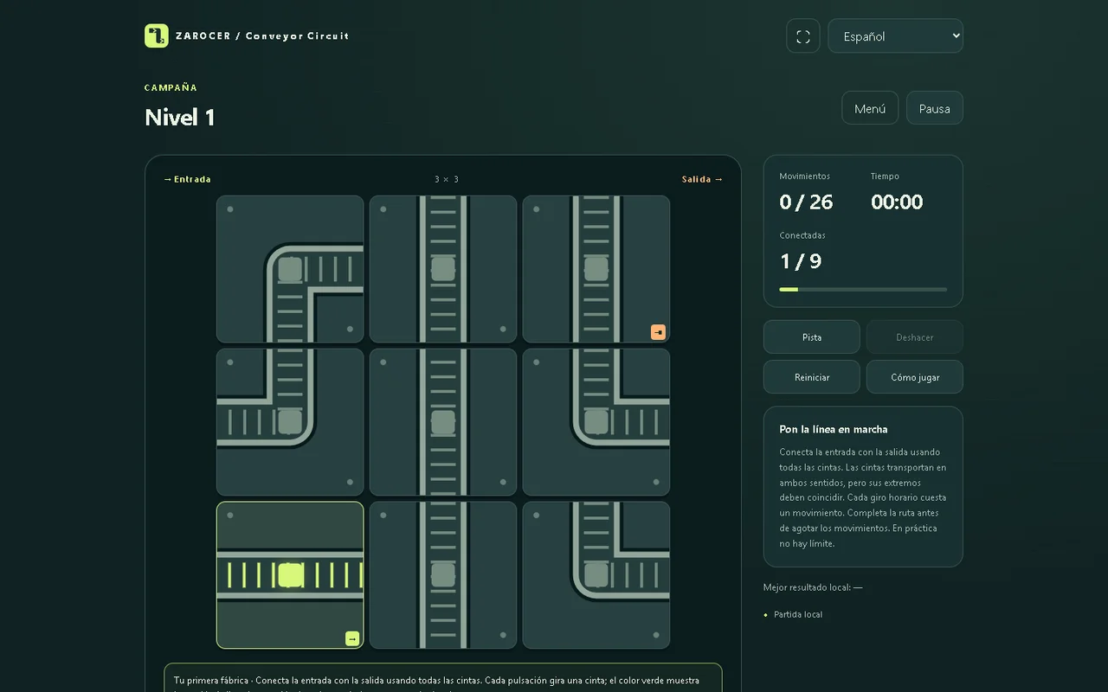The width and height of the screenshot is (1108, 692).
Task: Restart level with Reiniciar
Action: click(812, 377)
